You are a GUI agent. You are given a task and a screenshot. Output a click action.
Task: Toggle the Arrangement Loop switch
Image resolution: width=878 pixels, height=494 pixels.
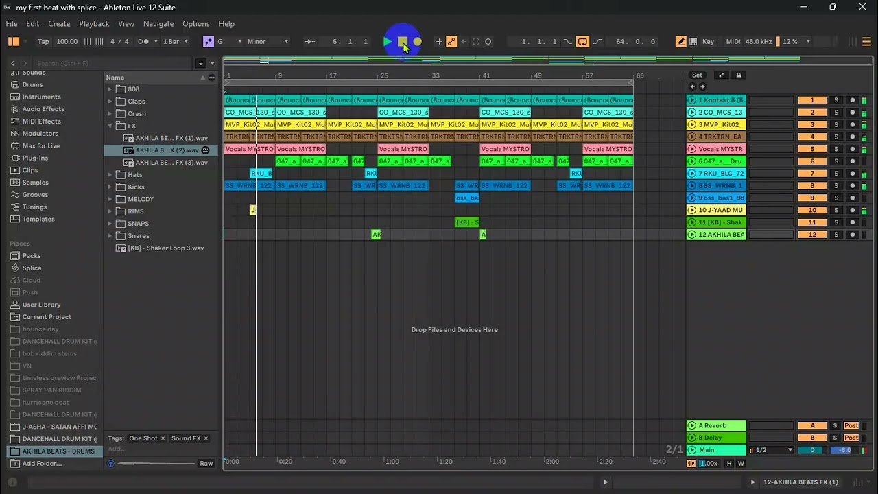(582, 42)
